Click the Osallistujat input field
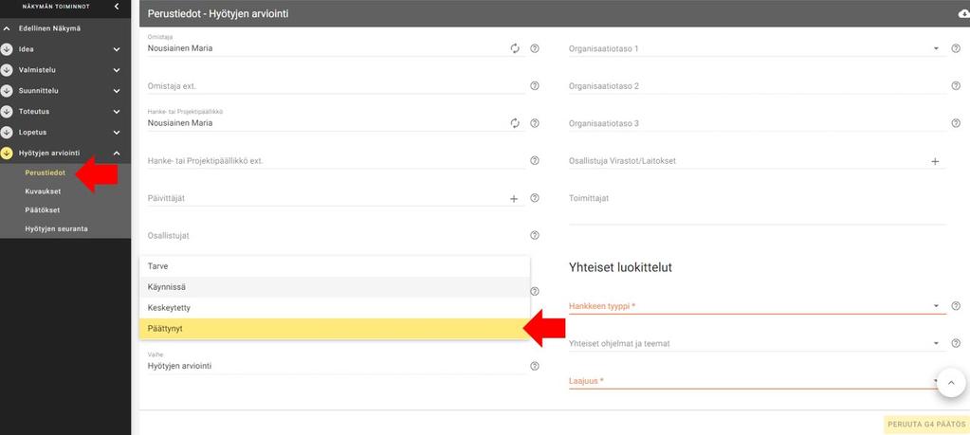 click(x=336, y=235)
